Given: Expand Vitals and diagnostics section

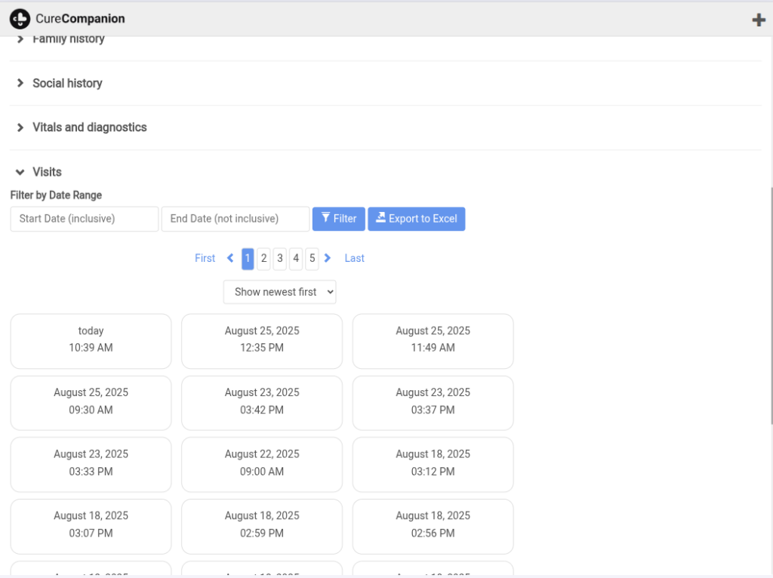Looking at the screenshot, I should [x=89, y=128].
